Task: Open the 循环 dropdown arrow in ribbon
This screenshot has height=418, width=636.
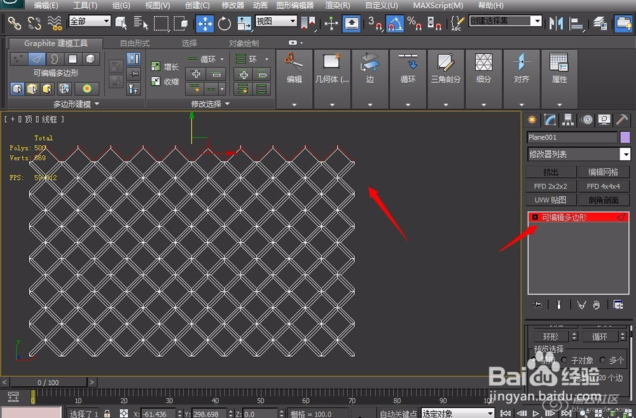Action: point(222,59)
